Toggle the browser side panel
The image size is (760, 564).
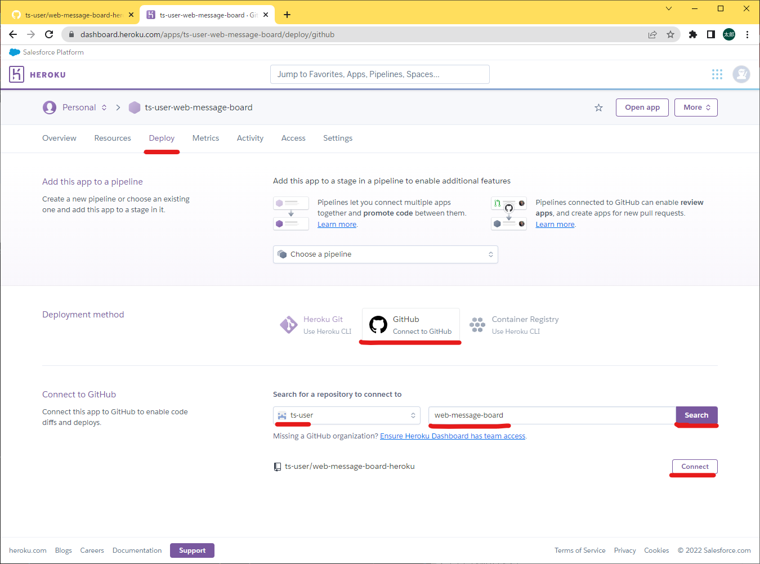click(x=711, y=34)
